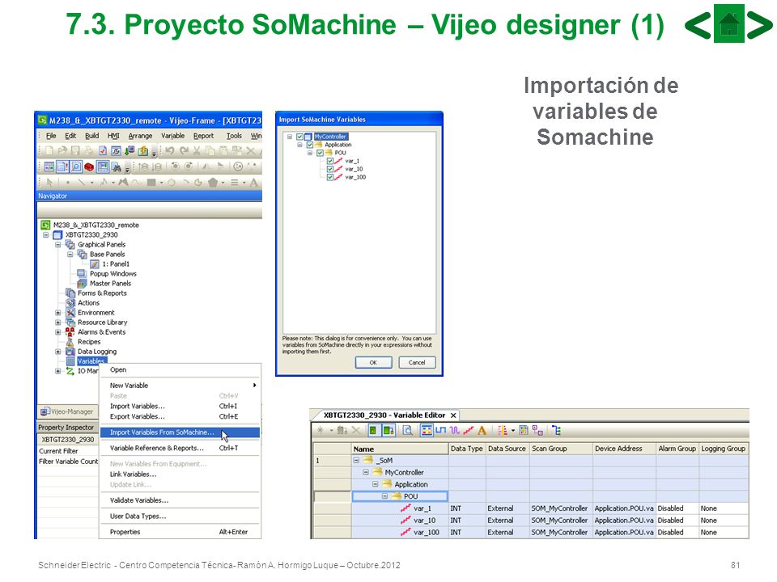This screenshot has width=777, height=582.
Task: Uncheck the var_1 checkbox in import dialog
Action: click(330, 161)
